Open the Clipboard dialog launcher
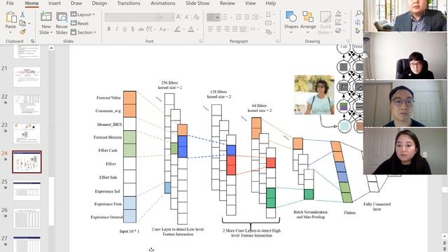The width and height of the screenshot is (448, 252). (32, 41)
